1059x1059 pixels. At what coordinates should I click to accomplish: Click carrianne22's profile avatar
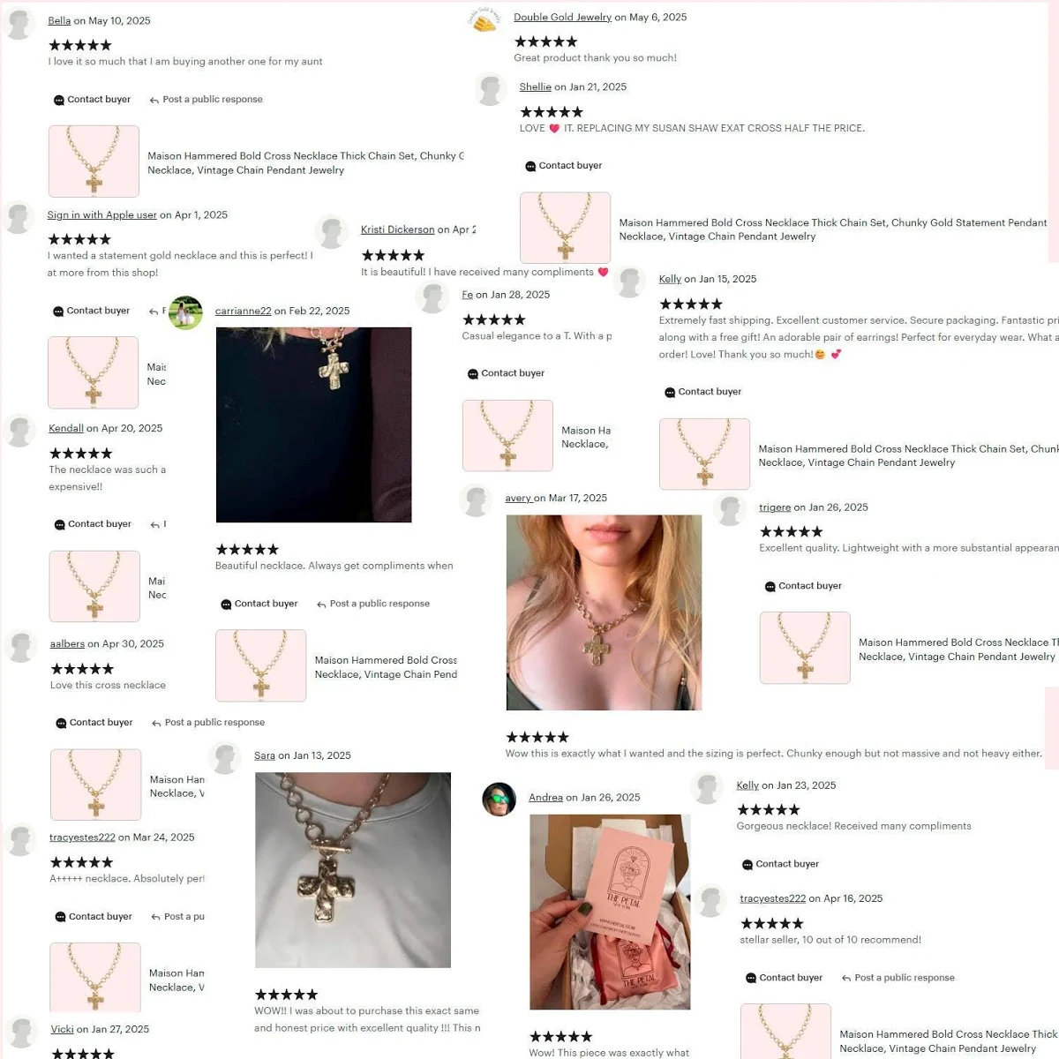[x=185, y=312]
